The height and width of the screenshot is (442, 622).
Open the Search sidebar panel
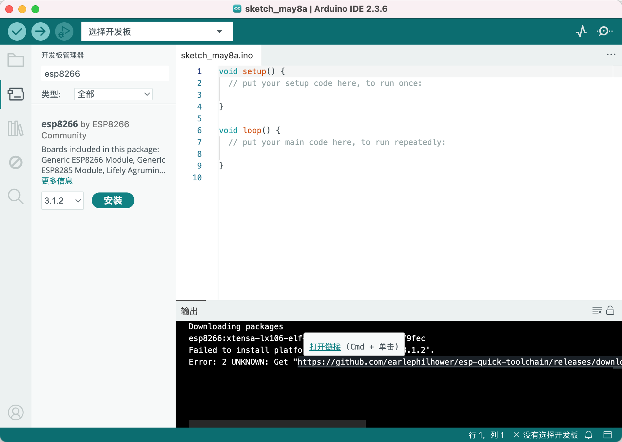16,196
